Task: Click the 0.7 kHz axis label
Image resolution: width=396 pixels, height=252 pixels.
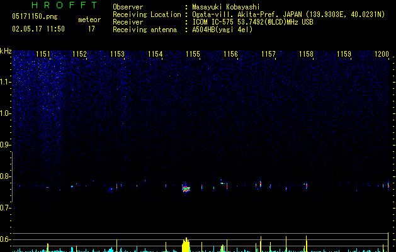Action: 5,208
